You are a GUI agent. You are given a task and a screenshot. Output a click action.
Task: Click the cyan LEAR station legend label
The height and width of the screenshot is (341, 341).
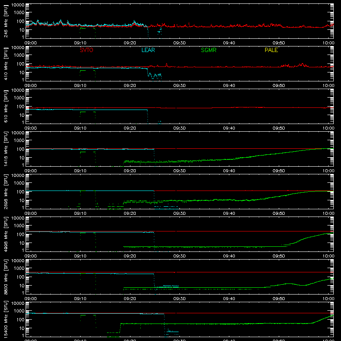[x=148, y=50]
